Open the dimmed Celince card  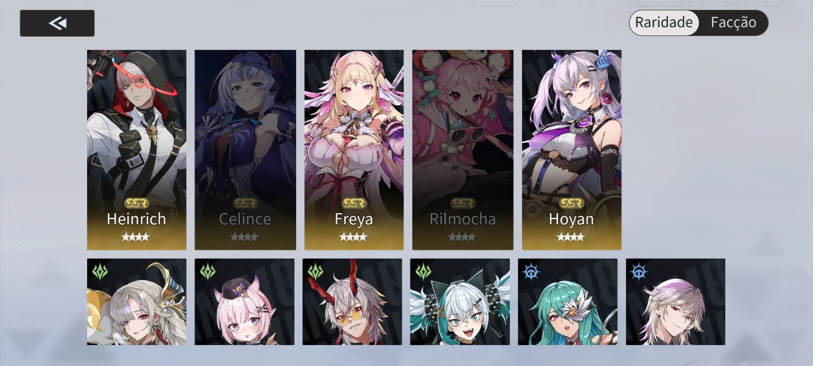click(245, 150)
